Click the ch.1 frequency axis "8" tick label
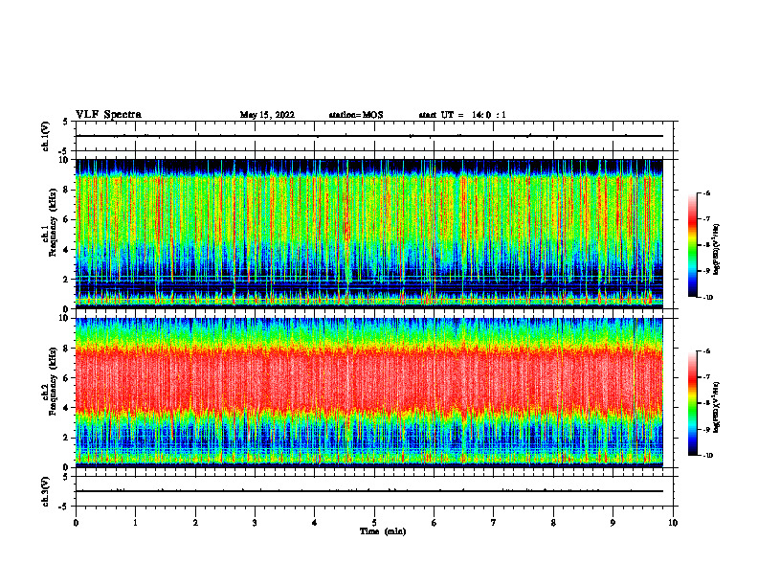This screenshot has width=758, height=586. click(66, 190)
